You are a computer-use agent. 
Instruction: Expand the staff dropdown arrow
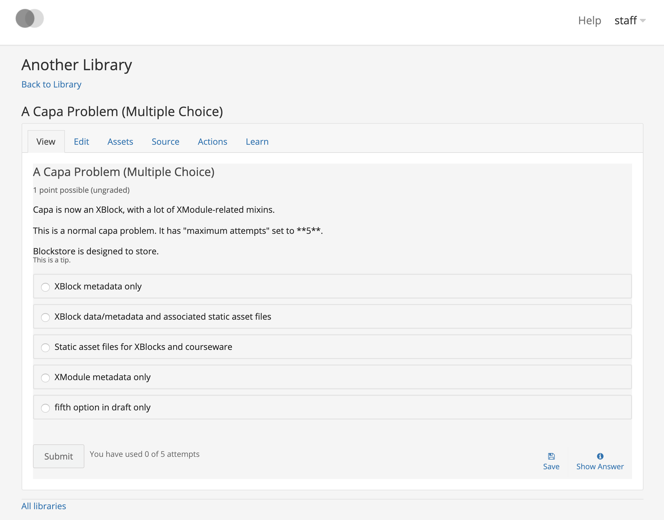[643, 21]
